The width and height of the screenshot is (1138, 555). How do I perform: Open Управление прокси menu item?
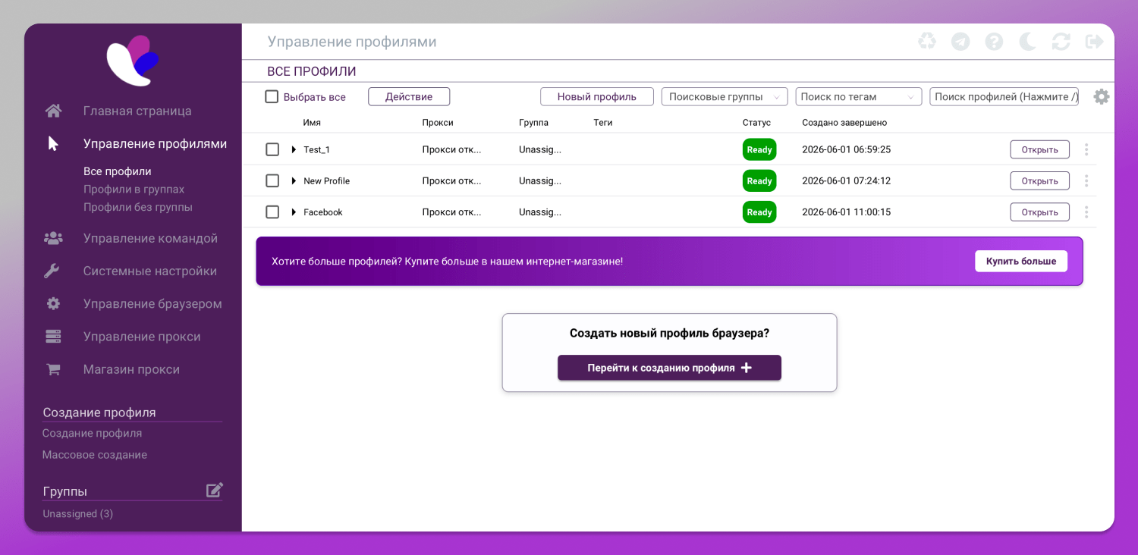coord(142,336)
